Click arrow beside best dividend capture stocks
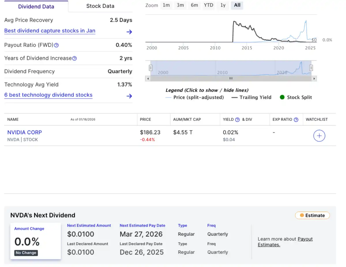The width and height of the screenshot is (346, 267). [129, 32]
